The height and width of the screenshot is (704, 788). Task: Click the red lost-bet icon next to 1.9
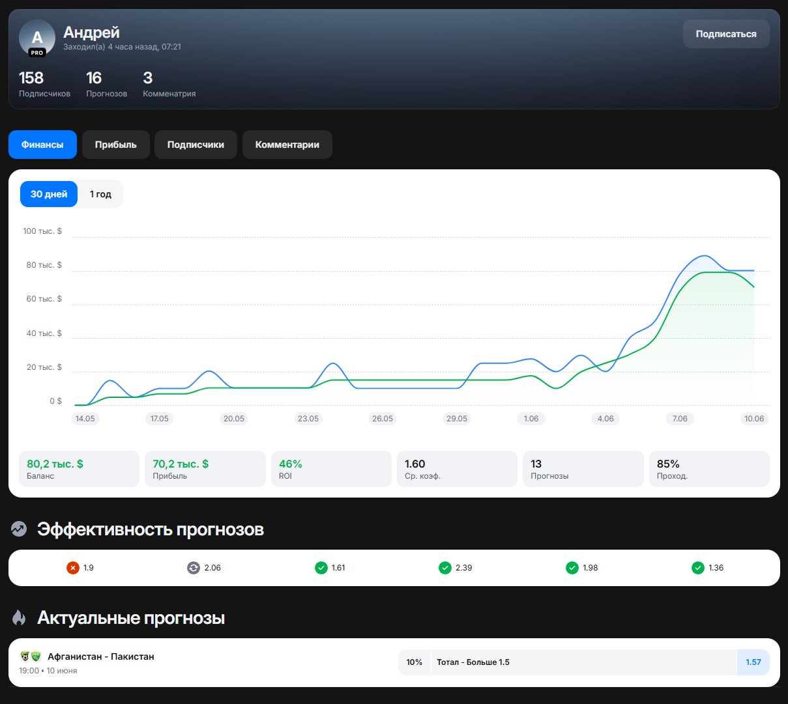[73, 568]
